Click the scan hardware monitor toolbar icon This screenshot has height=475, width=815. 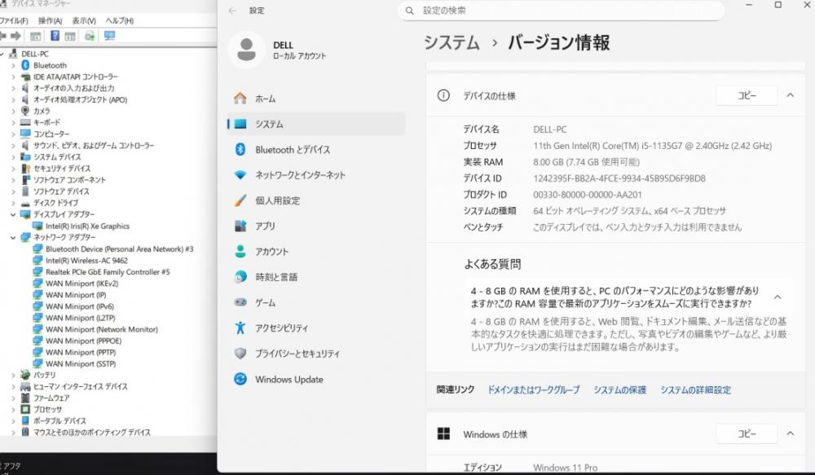coord(109,36)
